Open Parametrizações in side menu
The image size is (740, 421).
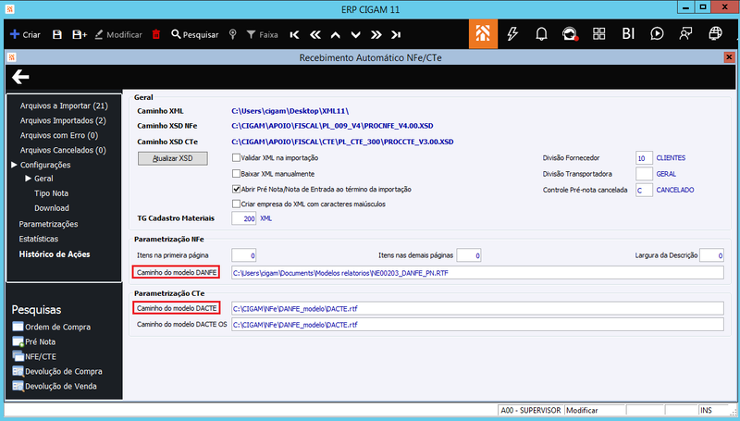pyautogui.click(x=48, y=224)
